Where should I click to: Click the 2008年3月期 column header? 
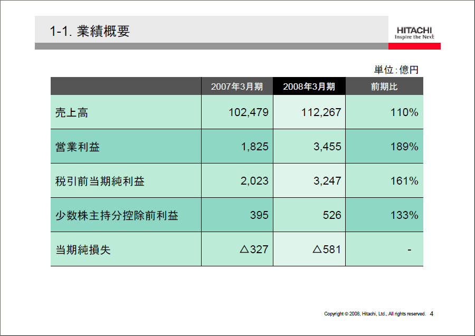tap(309, 87)
